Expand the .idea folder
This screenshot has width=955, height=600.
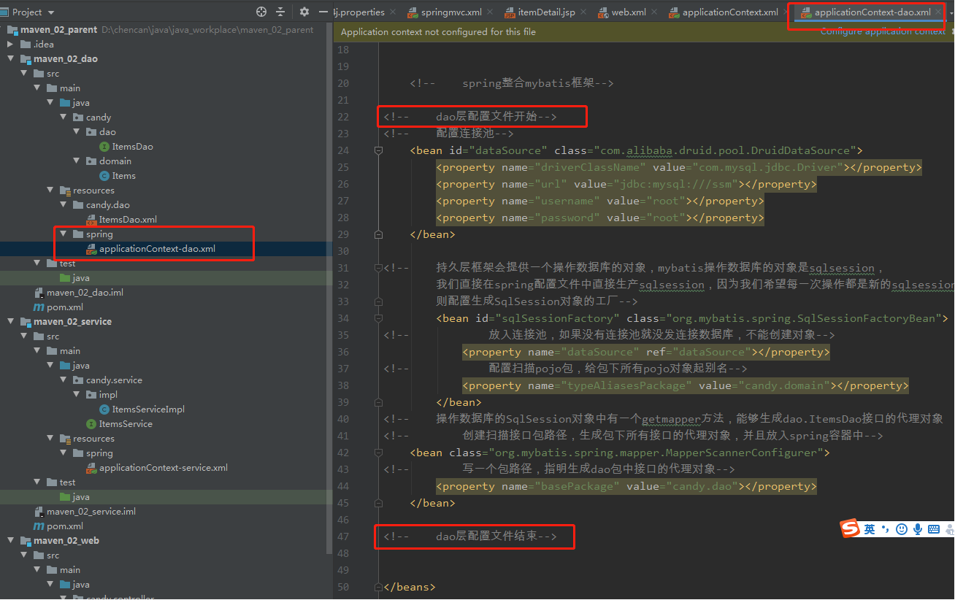10,45
